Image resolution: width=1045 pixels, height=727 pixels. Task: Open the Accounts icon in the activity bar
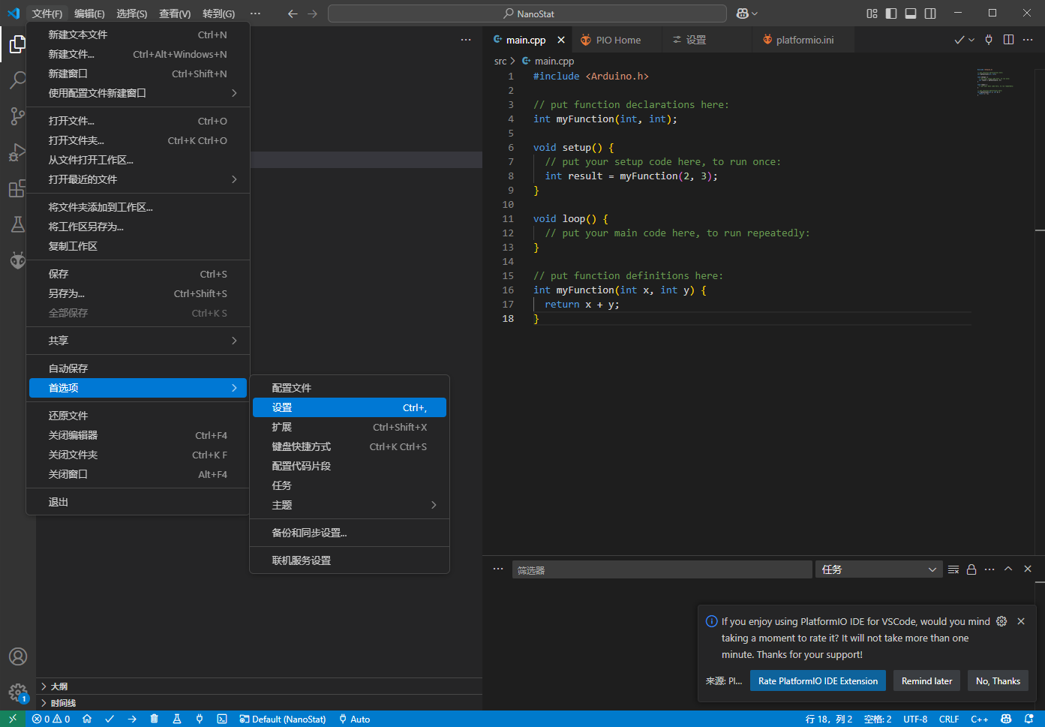17,656
